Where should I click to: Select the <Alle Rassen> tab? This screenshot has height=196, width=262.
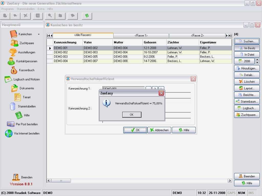pyautogui.click(x=83, y=35)
